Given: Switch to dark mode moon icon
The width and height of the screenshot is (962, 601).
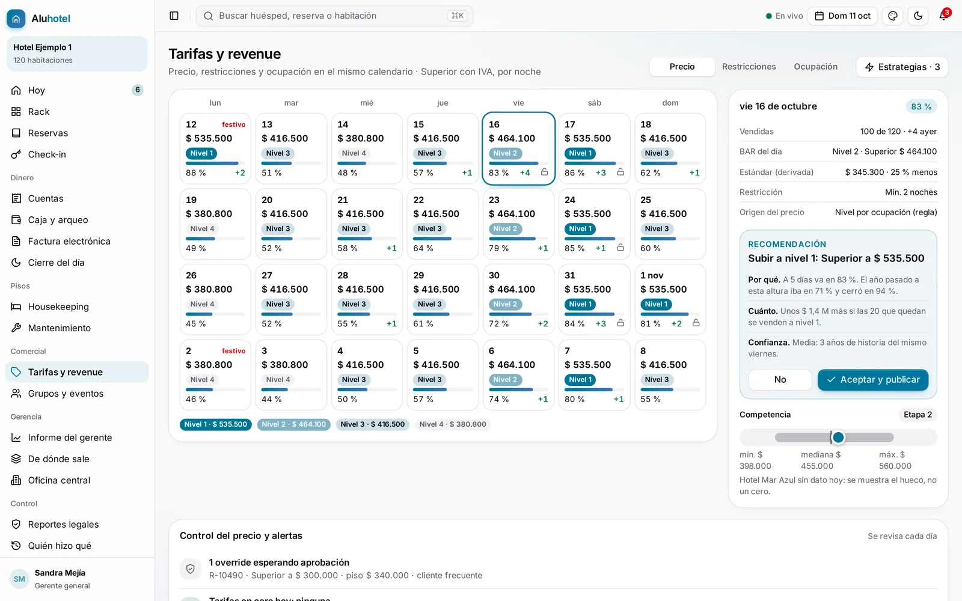Looking at the screenshot, I should (x=918, y=16).
